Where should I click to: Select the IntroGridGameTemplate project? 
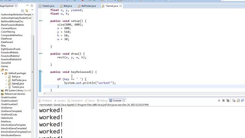point(13,125)
